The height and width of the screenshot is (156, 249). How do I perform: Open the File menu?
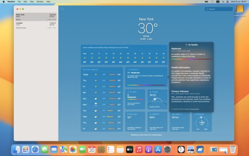click(x=19, y=1)
